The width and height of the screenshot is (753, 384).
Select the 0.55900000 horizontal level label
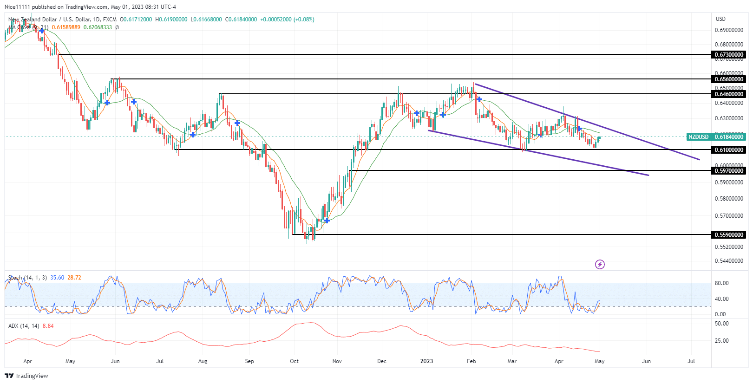(729, 235)
